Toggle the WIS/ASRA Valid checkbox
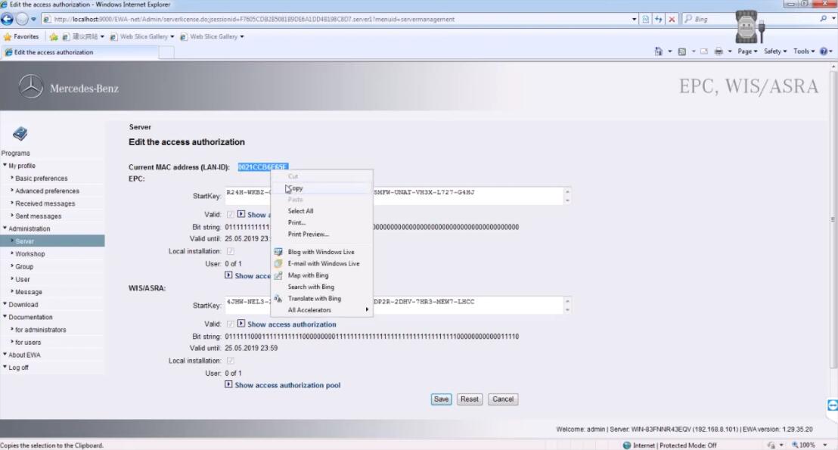Image resolution: width=838 pixels, height=450 pixels. [231, 324]
